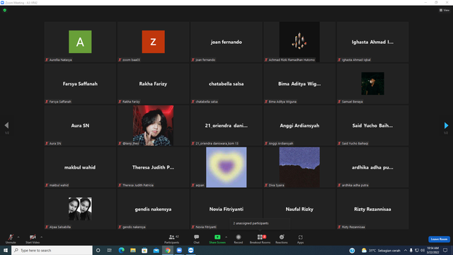Click the green encryption shield icon
453x255 pixels.
click(5, 10)
